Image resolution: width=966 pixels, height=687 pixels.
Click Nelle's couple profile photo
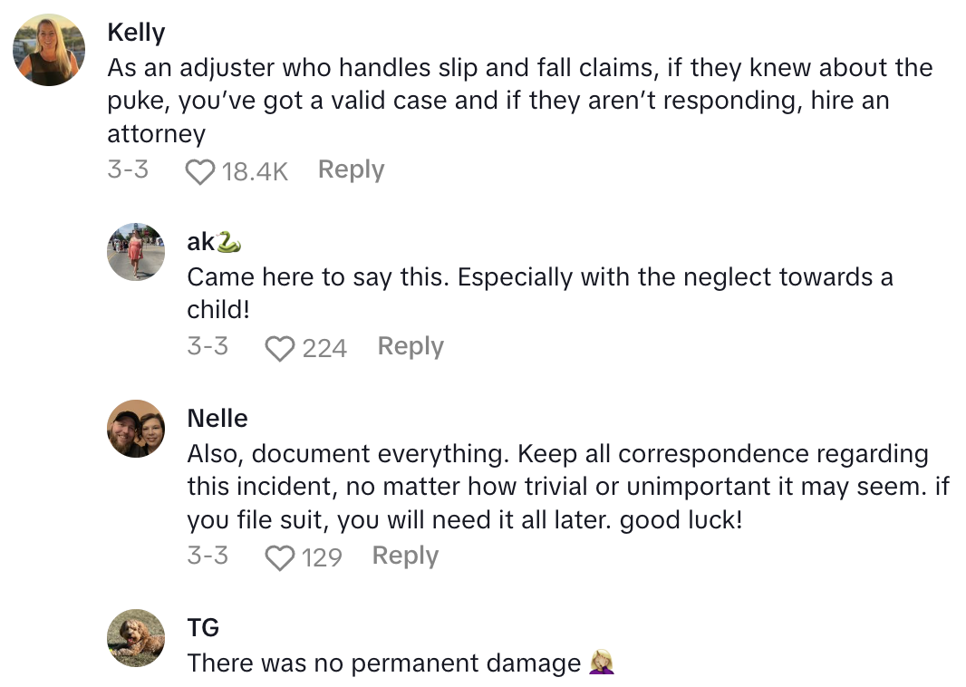[136, 429]
